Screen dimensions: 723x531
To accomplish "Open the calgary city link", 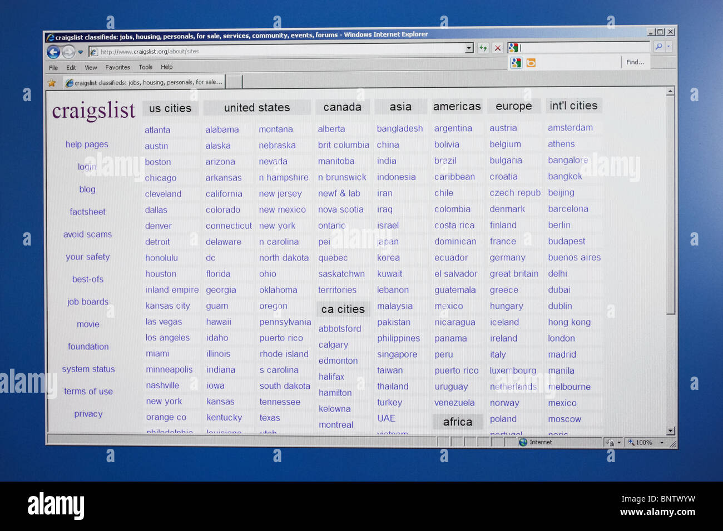I will click(x=334, y=345).
